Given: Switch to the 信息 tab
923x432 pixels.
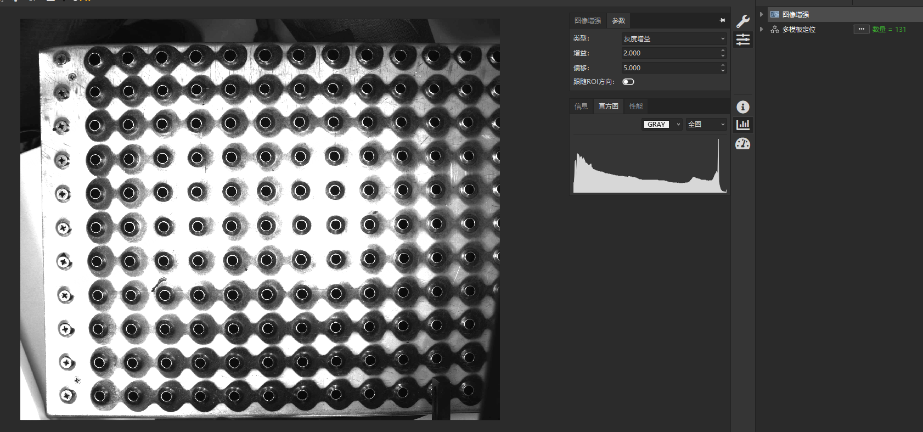Looking at the screenshot, I should pos(581,106).
